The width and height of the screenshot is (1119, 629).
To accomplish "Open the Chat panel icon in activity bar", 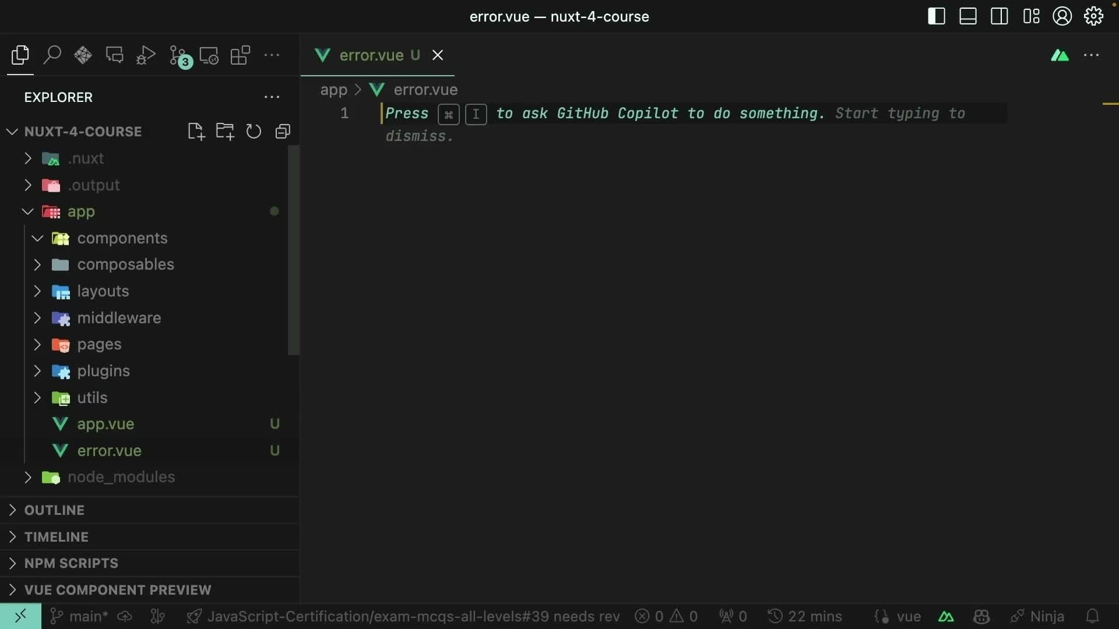I will [x=114, y=55].
